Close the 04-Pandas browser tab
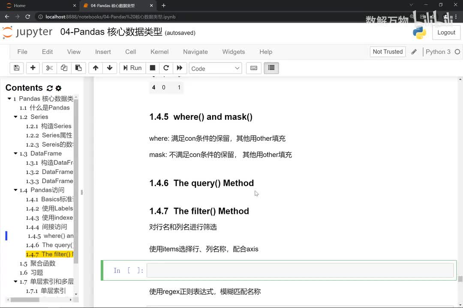 pos(151,6)
